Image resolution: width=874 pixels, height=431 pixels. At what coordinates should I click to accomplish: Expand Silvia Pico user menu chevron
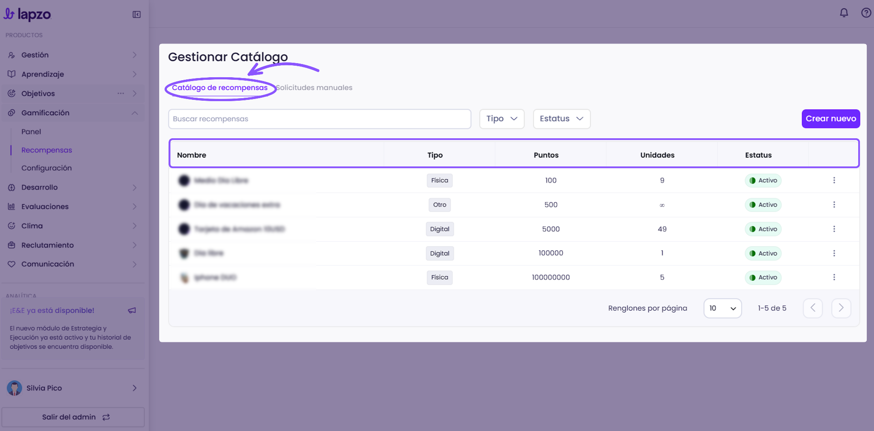tap(134, 388)
